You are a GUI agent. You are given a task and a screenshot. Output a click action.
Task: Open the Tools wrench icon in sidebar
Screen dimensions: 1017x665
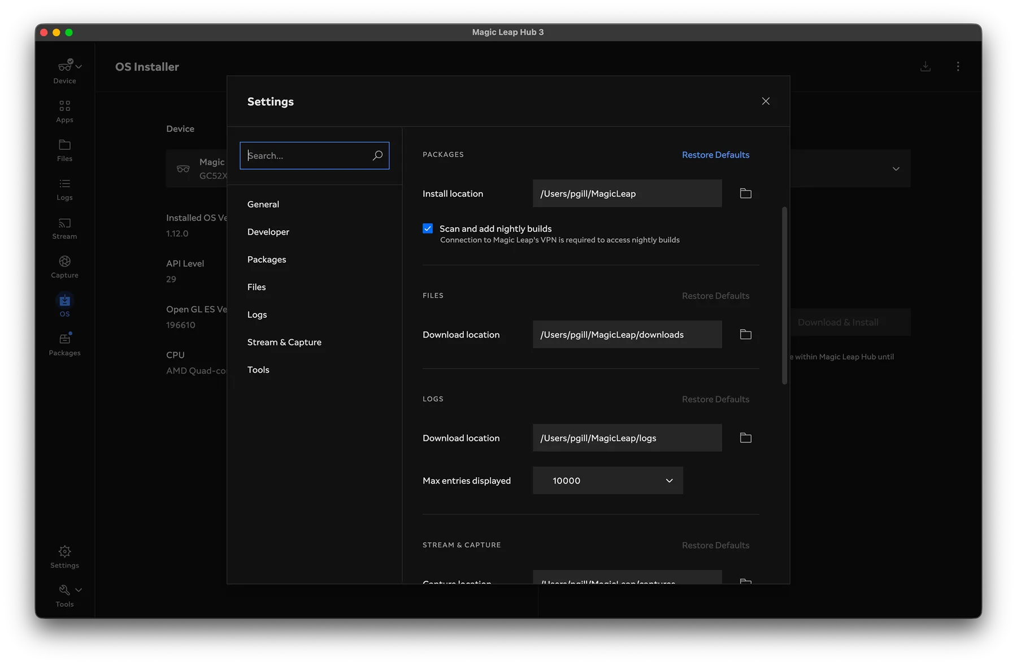(x=64, y=590)
